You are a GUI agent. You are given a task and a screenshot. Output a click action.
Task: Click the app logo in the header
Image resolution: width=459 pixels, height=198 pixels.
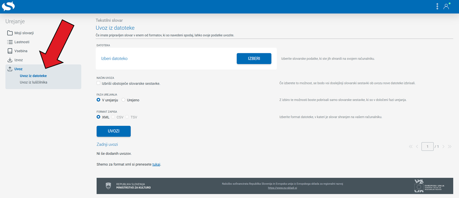pyautogui.click(x=8, y=6)
